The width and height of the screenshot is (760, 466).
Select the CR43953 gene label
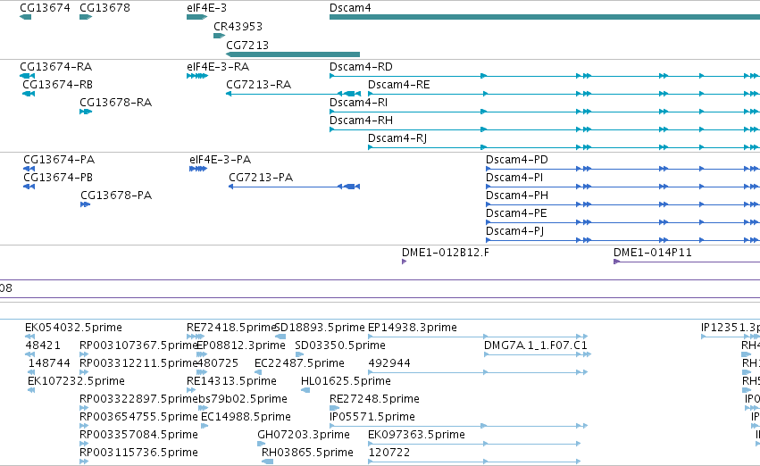tap(238, 26)
